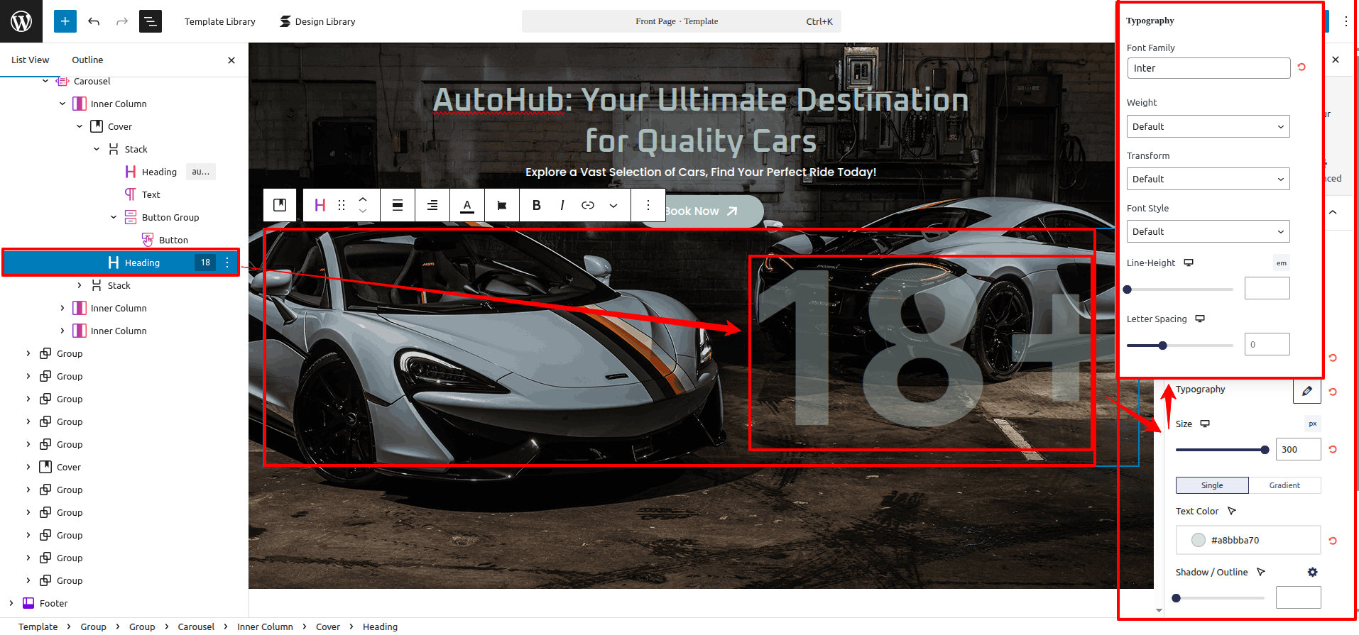Image resolution: width=1359 pixels, height=635 pixels.
Task: Collapse the Button Group item
Action: tap(114, 217)
